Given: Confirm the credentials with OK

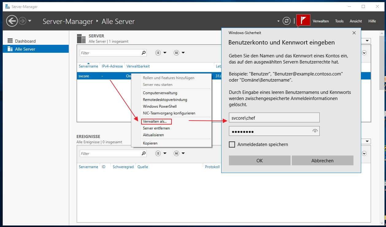Looking at the screenshot, I should coord(259,160).
